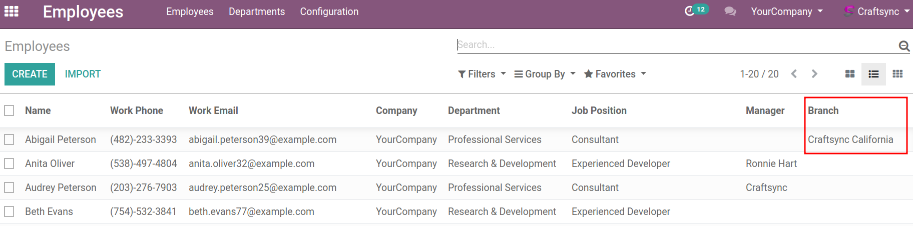Switch to list view
Screen dimensions: 913x226
point(873,74)
